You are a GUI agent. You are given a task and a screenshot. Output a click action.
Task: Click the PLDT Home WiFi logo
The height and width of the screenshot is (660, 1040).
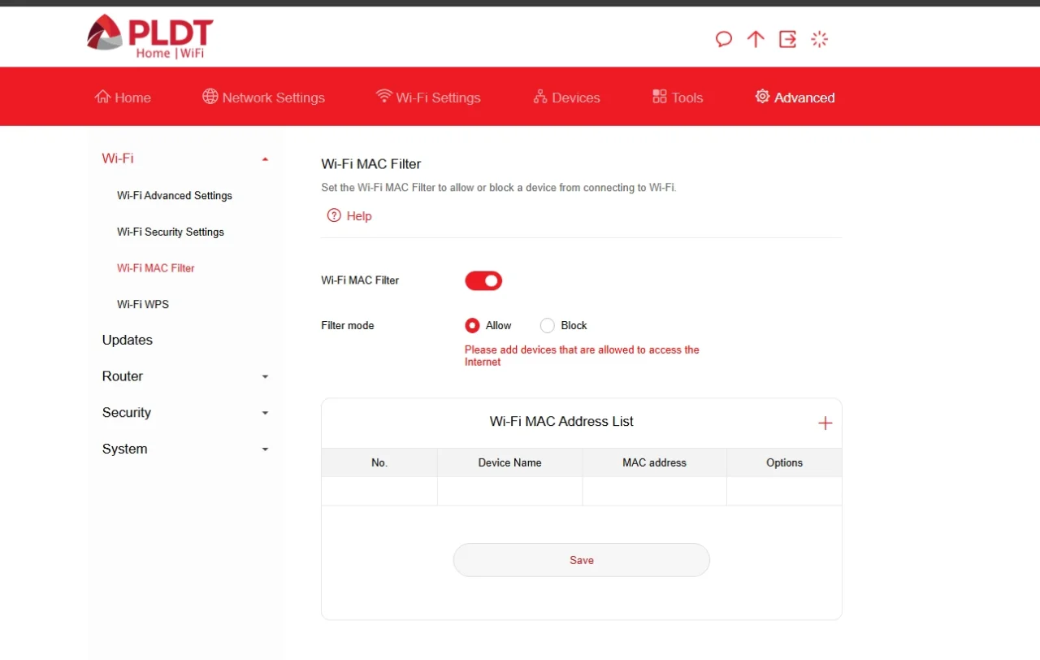click(x=150, y=37)
